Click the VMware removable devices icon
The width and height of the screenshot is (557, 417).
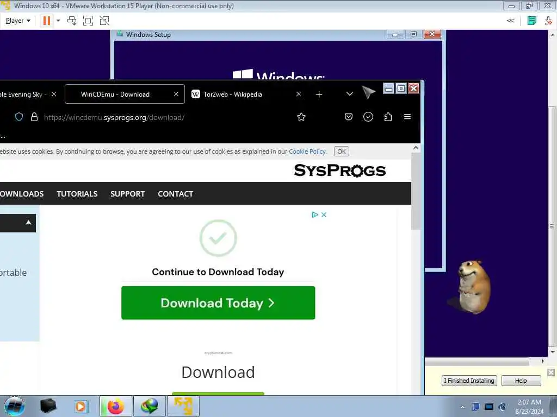pos(548,21)
